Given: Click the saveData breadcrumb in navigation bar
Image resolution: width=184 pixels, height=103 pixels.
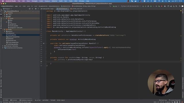Looking at the screenshot, I should click(84, 6).
